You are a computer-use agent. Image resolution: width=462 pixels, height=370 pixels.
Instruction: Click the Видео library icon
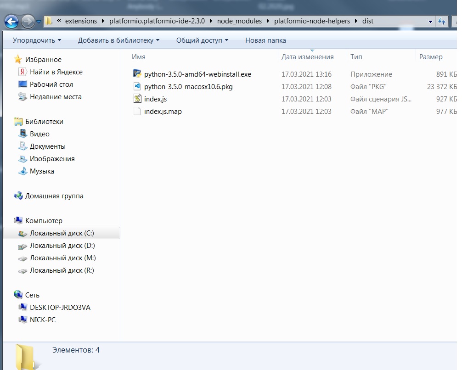tap(23, 134)
